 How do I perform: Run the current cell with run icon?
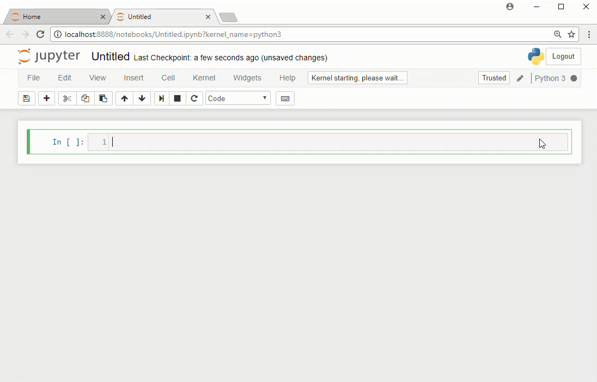click(x=161, y=98)
